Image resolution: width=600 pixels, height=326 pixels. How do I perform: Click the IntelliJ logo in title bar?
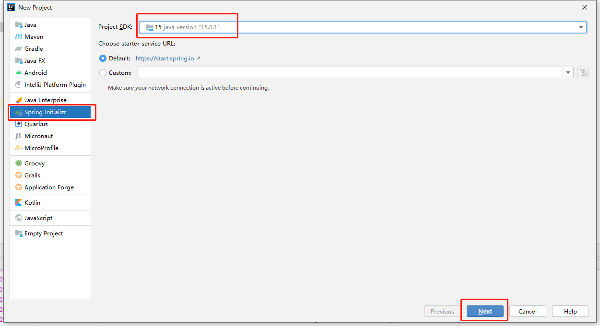[11, 7]
